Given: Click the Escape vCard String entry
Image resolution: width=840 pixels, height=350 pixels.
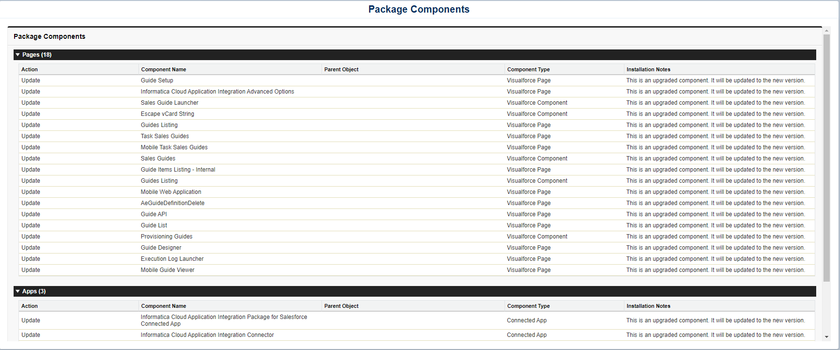Looking at the screenshot, I should (168, 114).
